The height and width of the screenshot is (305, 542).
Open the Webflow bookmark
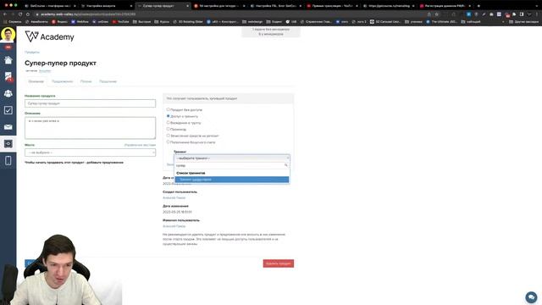(x=80, y=21)
